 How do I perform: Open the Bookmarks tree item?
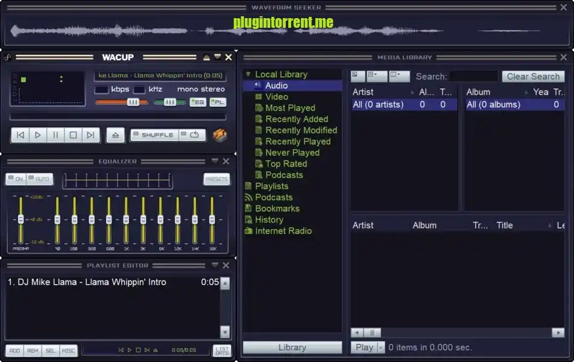pos(277,209)
